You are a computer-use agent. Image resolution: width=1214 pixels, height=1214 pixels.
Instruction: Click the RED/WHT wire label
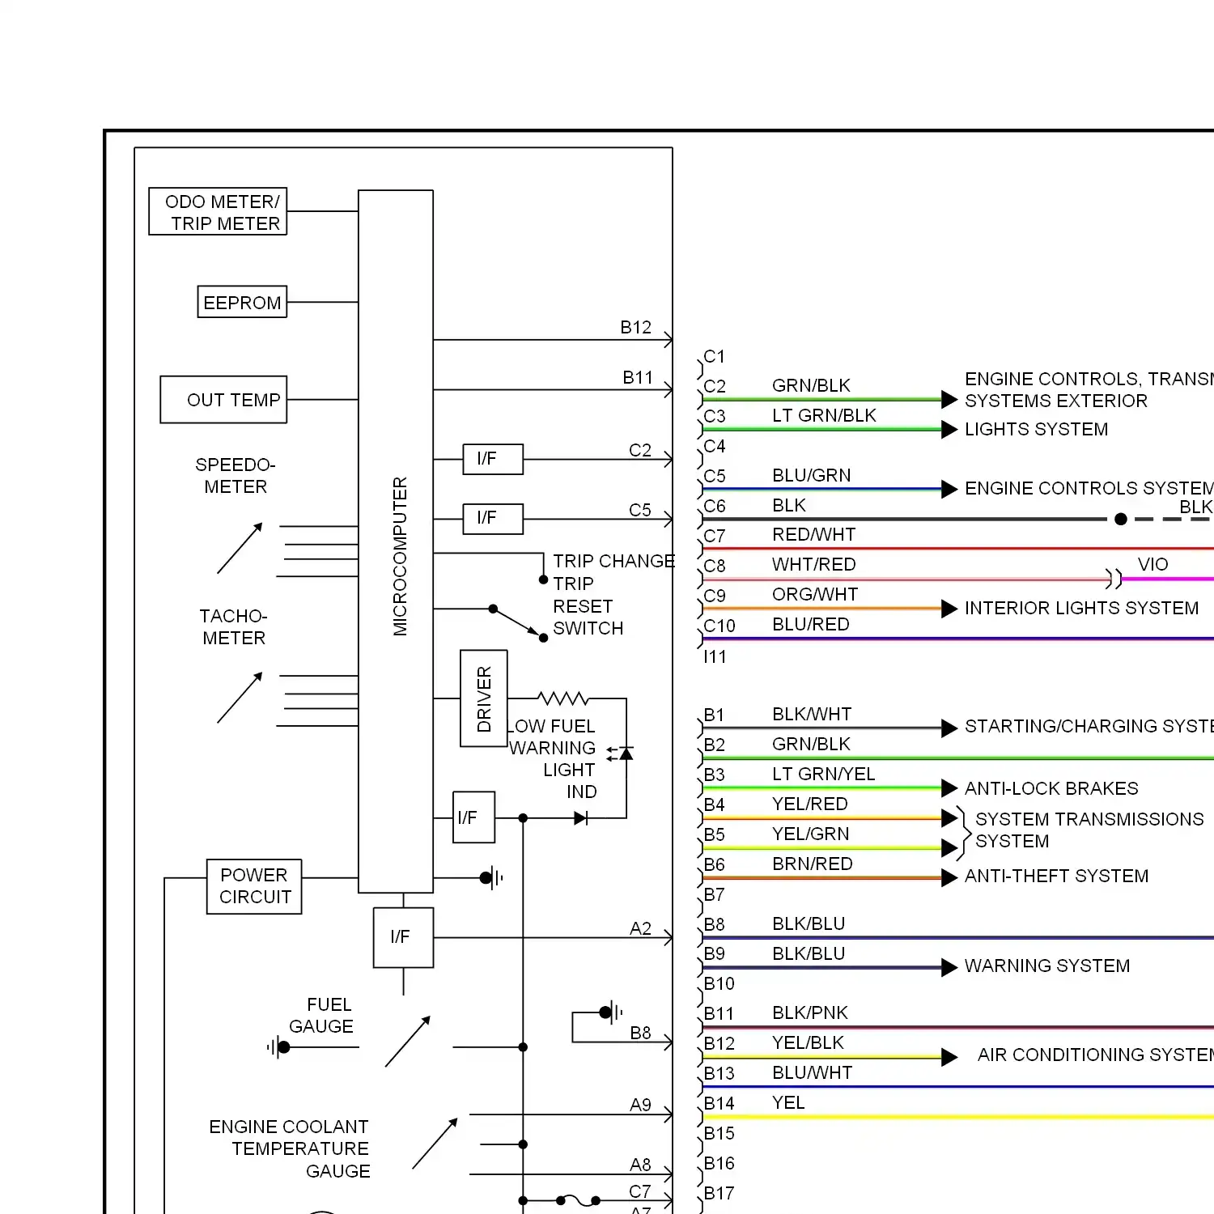click(813, 534)
